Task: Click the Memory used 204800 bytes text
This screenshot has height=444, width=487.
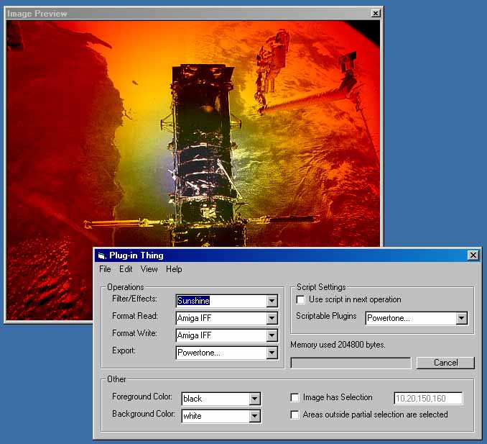Action: tap(338, 345)
